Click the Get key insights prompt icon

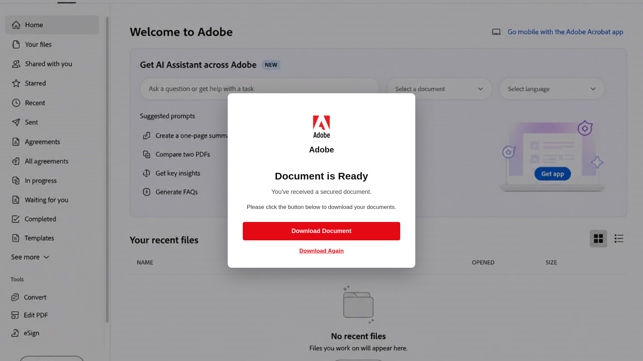click(x=147, y=173)
